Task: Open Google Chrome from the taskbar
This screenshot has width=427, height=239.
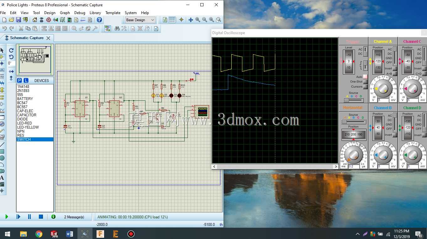Action: [x=39, y=234]
